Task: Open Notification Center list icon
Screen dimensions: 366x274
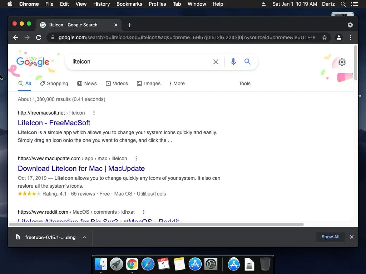Action: coord(354,4)
